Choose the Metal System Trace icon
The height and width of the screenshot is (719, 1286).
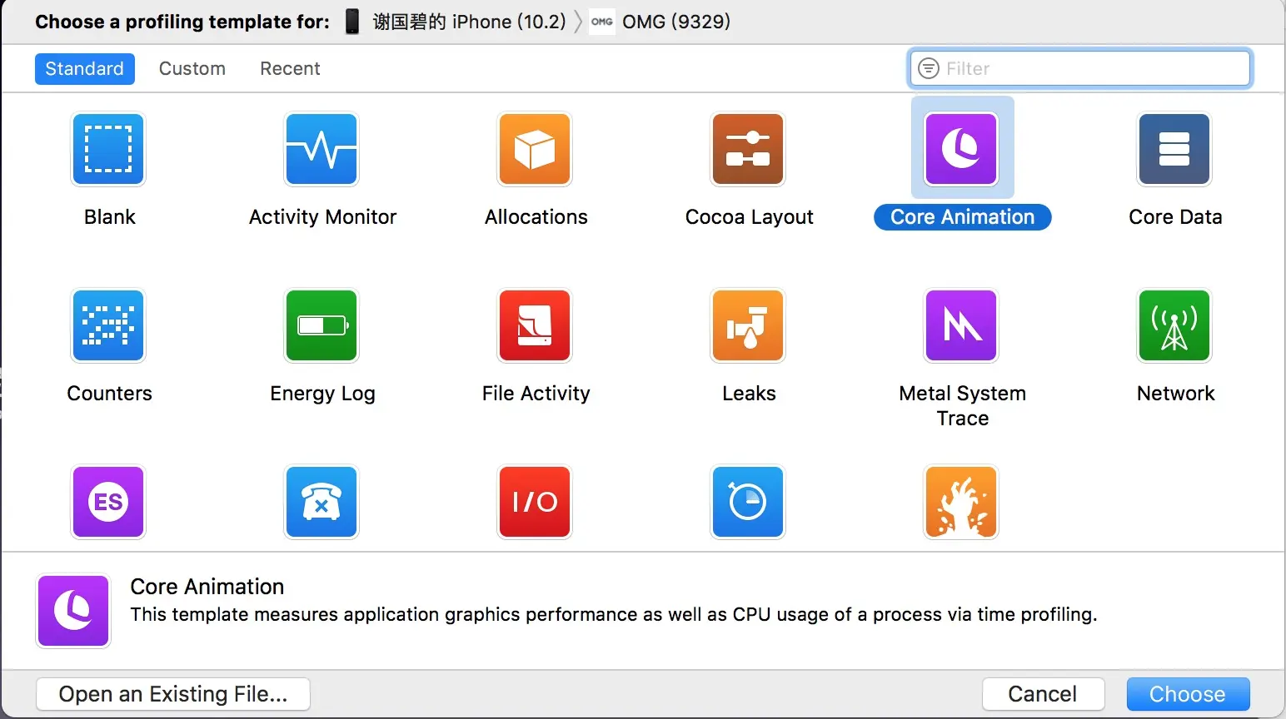point(961,325)
